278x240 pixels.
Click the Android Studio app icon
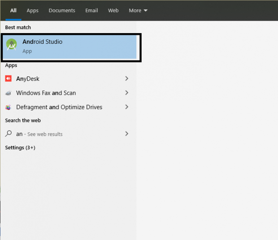12,45
